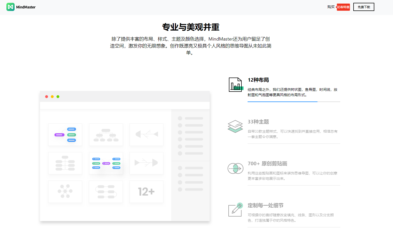Select the 33种主题 feature heading
This screenshot has height=240, width=393.
(258, 122)
